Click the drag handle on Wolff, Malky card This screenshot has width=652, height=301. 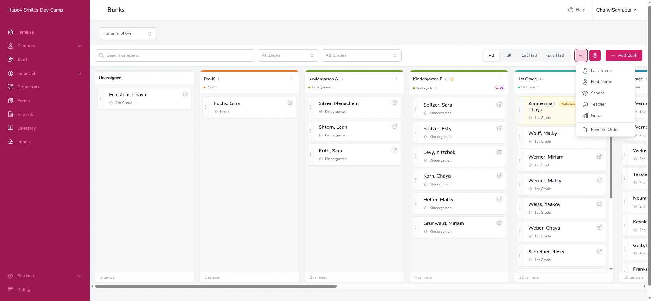(x=520, y=137)
